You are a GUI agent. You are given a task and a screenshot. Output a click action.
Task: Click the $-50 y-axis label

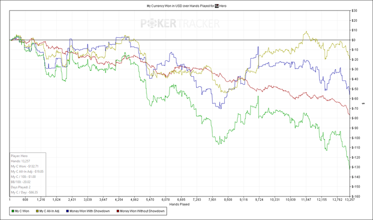pyautogui.click(x=355, y=89)
